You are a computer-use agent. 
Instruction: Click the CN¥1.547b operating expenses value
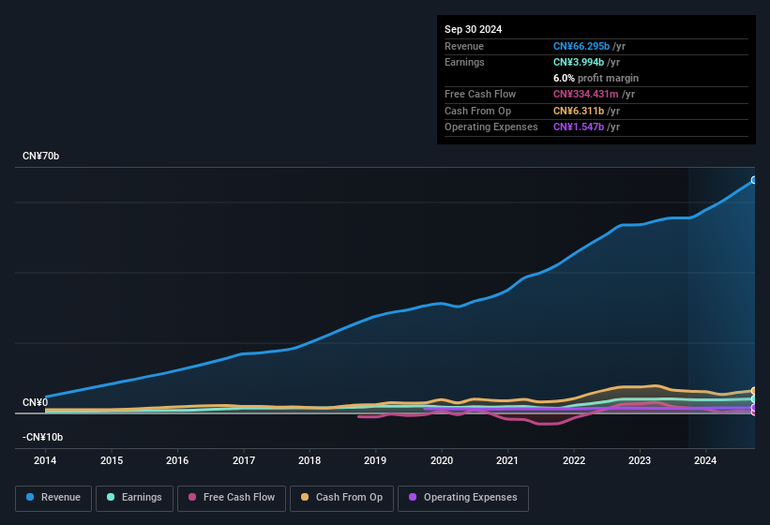tap(579, 127)
